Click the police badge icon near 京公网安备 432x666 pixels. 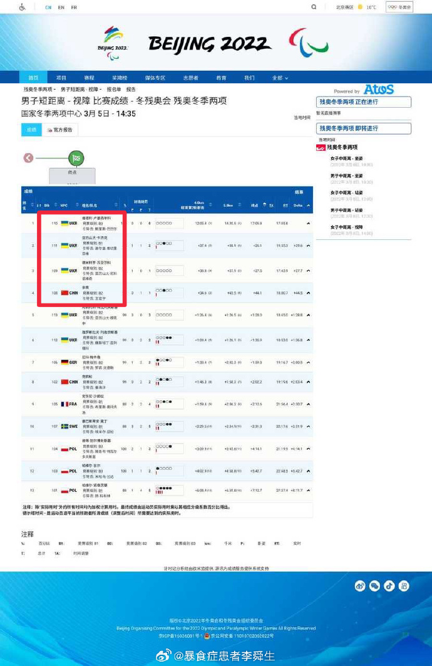click(207, 636)
